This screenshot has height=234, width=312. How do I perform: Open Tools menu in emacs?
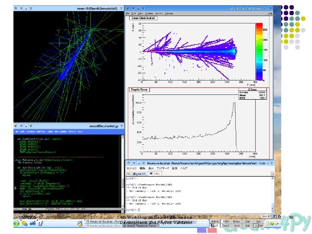tap(50, 132)
